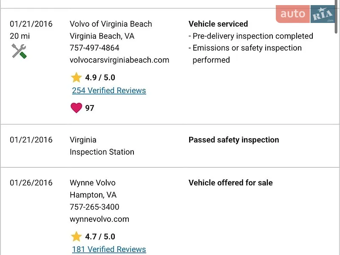The height and width of the screenshot is (255, 340).
Task: Click the 20 mi mileage reading
Action: coord(20,36)
